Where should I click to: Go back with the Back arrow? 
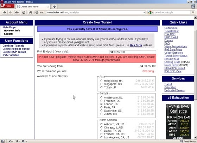click(5, 12)
